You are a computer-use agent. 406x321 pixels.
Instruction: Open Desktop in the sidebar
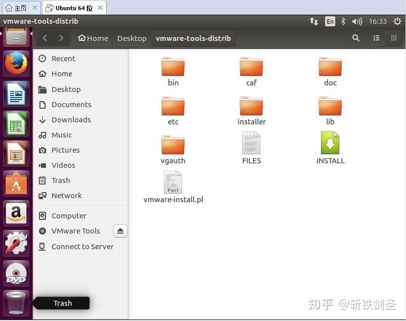(x=81, y=89)
